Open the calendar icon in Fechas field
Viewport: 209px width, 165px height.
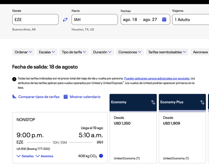[x=164, y=20]
